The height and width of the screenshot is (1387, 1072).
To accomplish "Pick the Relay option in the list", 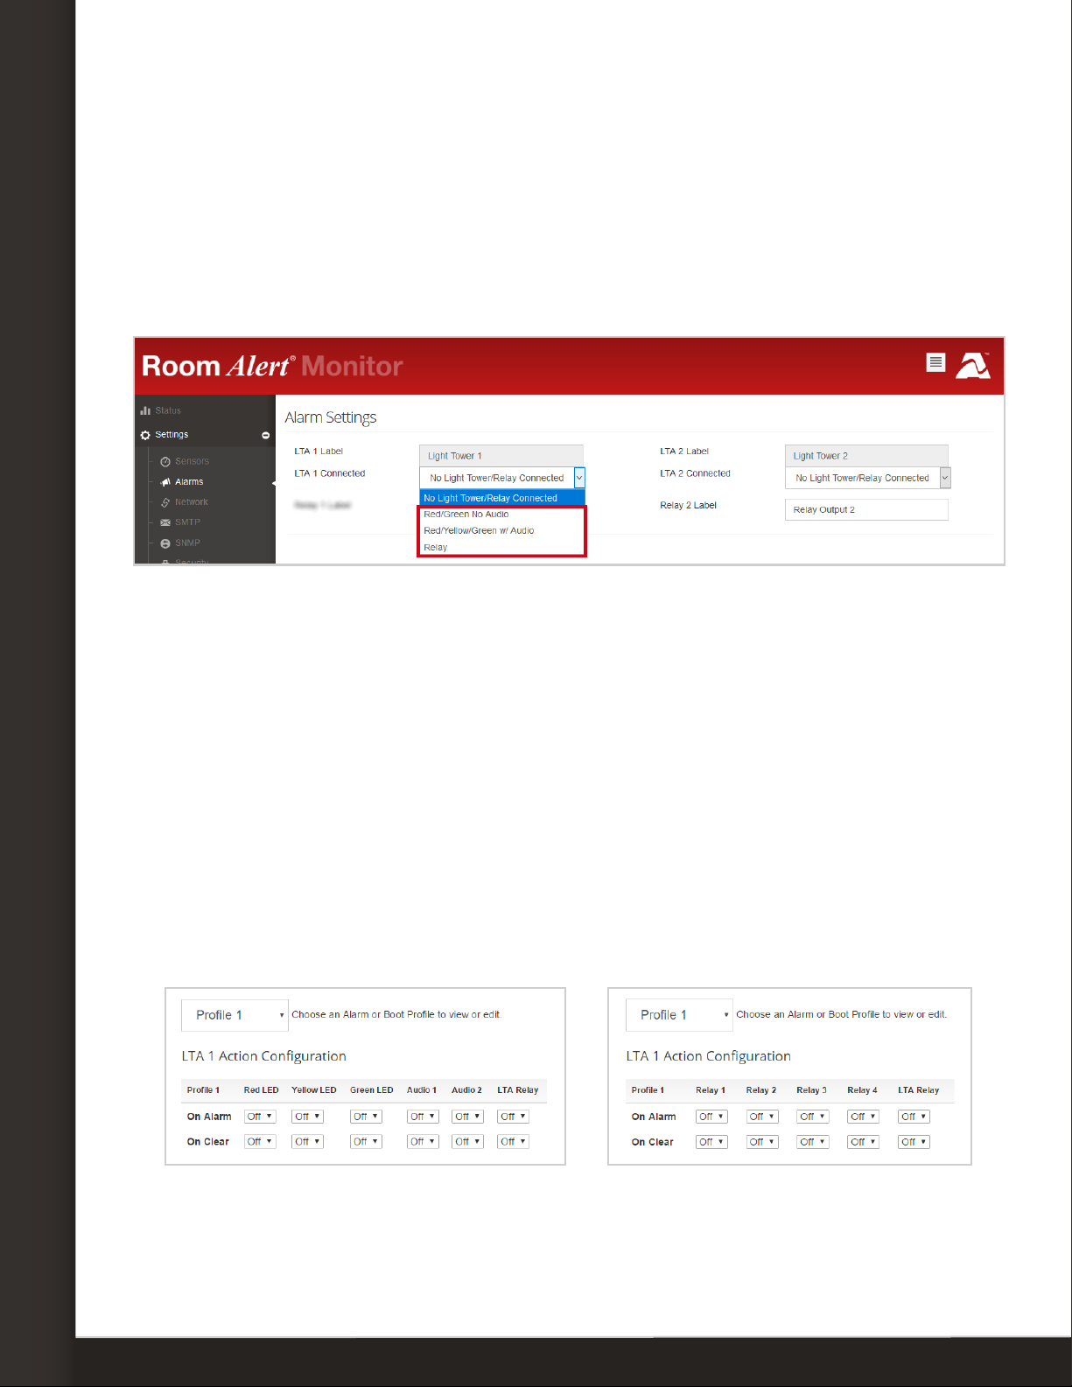I will [x=502, y=547].
